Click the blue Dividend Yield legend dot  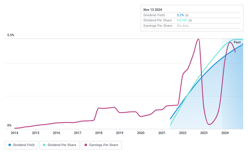(x=10, y=145)
